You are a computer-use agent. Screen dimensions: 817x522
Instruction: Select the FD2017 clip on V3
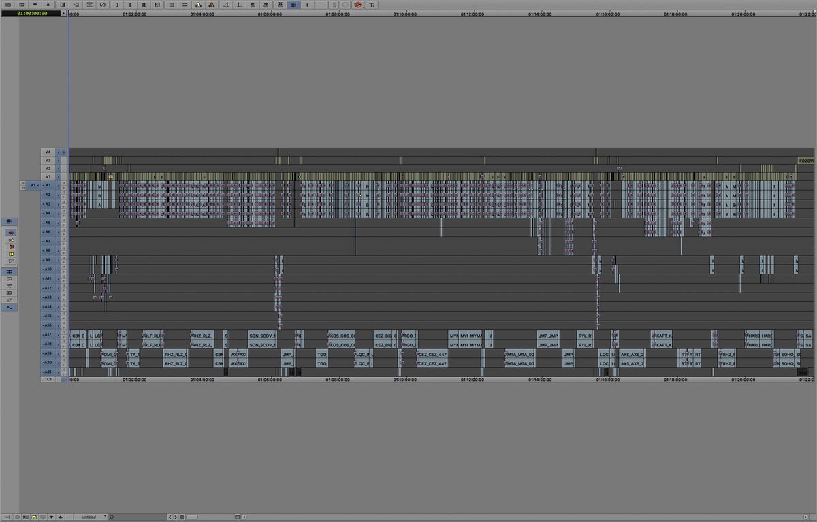806,161
